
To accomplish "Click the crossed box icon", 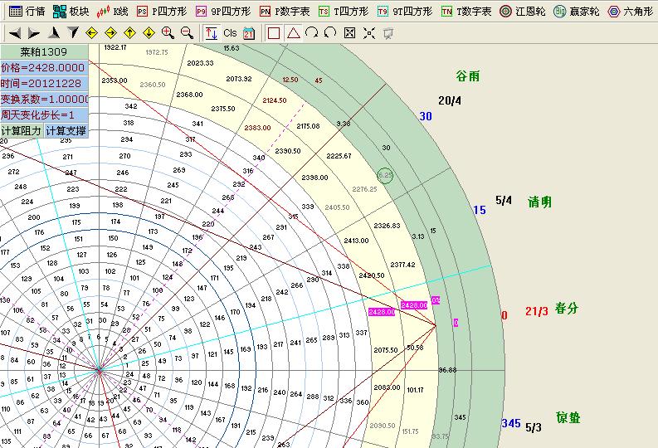I will coord(349,33).
